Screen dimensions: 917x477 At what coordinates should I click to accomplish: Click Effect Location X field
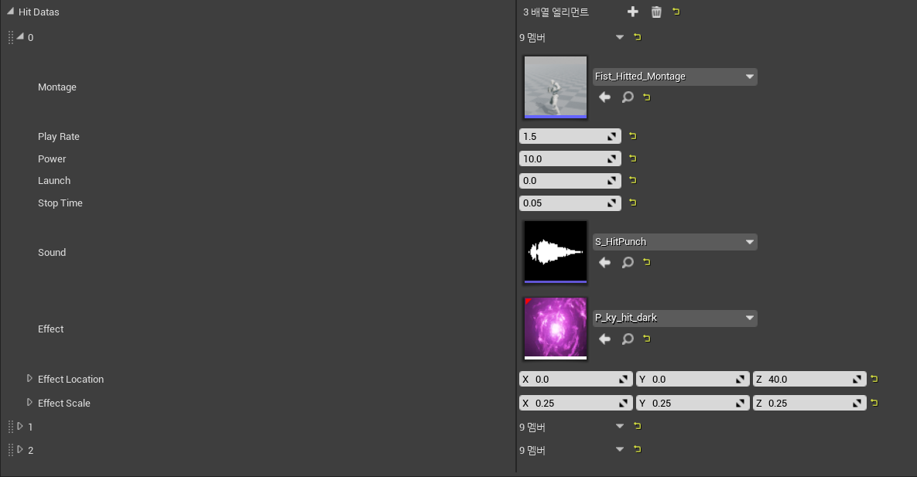[x=576, y=380]
